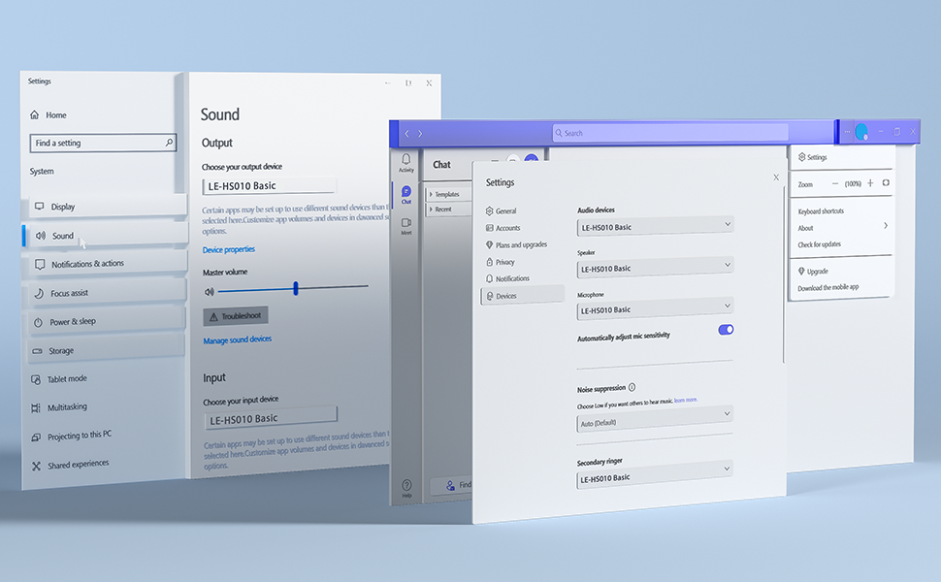Toggle automatically adjust mic sensitivity
The height and width of the screenshot is (582, 941).
tap(726, 330)
